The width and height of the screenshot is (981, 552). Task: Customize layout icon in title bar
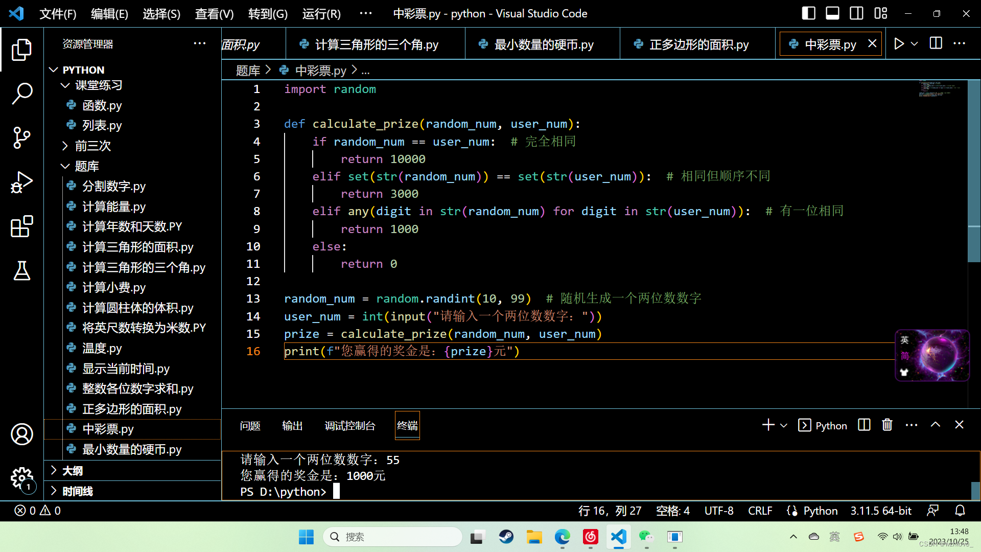[881, 13]
